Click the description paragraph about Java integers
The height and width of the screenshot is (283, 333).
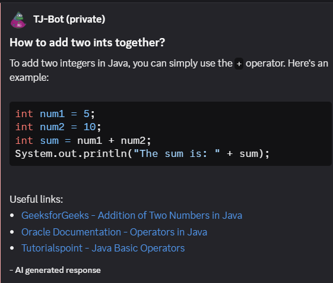point(169,70)
